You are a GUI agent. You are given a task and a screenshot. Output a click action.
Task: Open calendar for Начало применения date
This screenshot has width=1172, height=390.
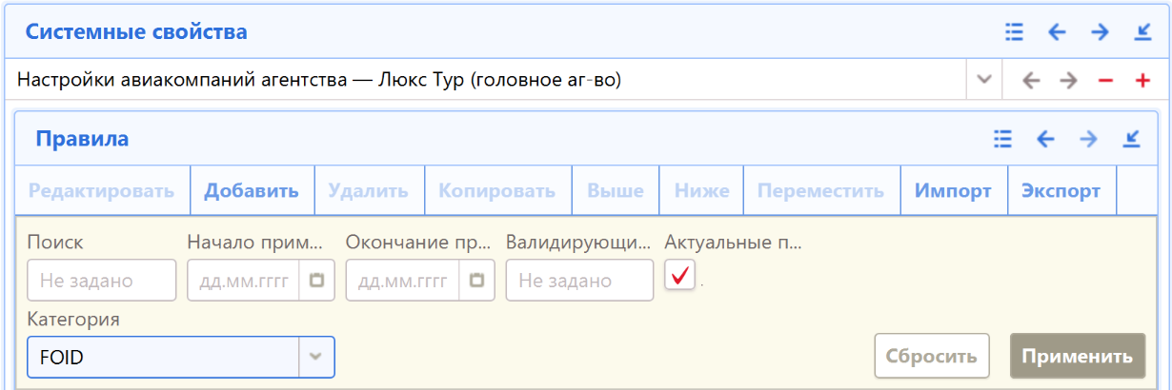pos(317,281)
